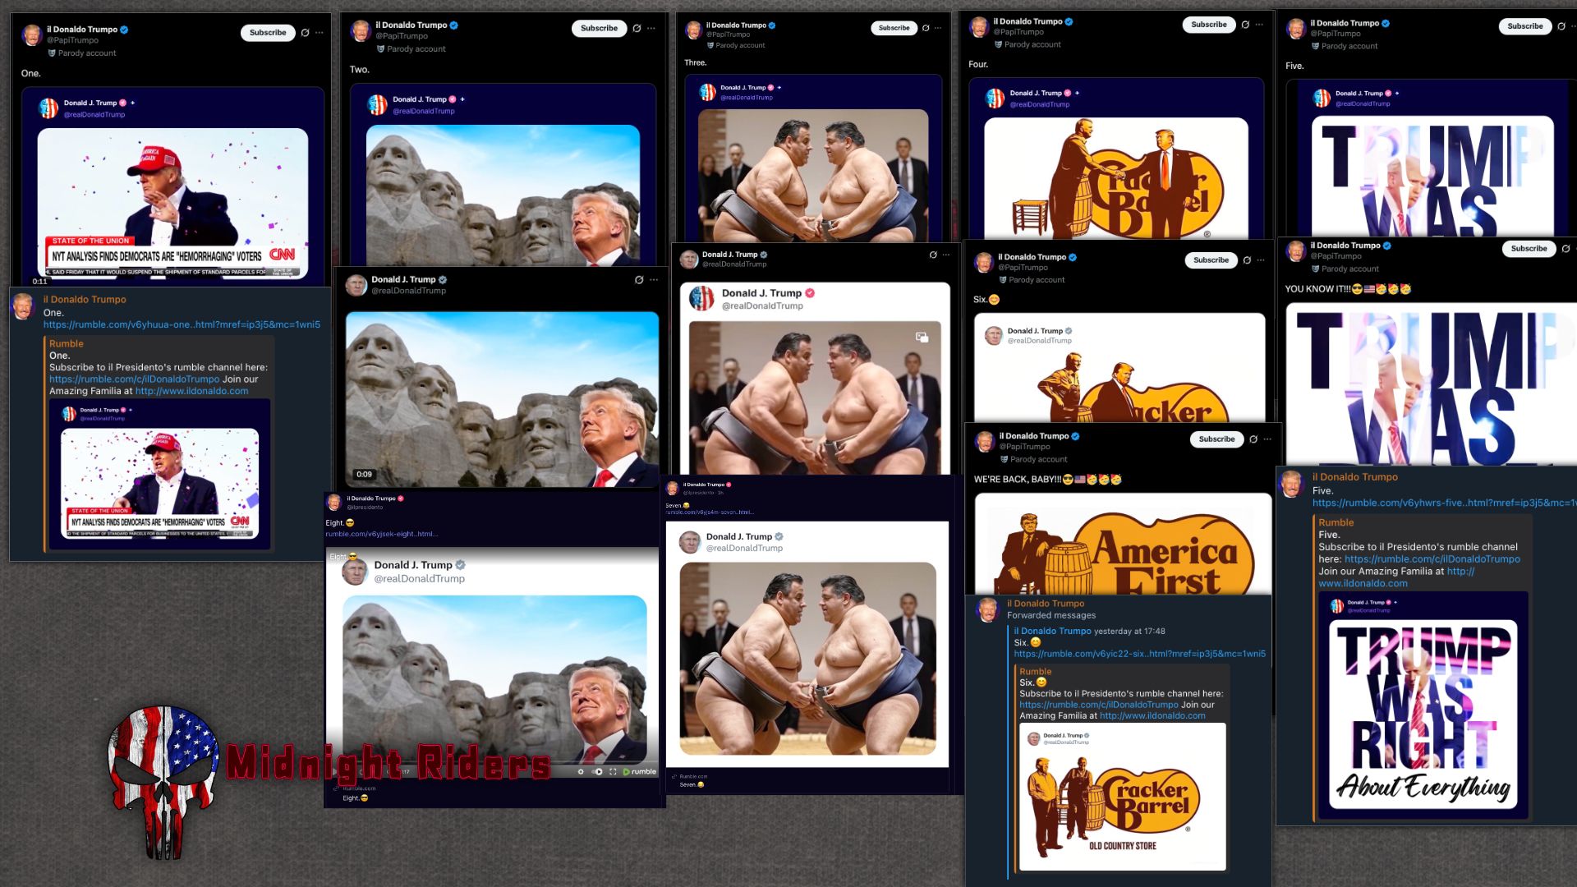Open the Grok icon on the "Three." post
This screenshot has width=1577, height=887.
tap(926, 28)
